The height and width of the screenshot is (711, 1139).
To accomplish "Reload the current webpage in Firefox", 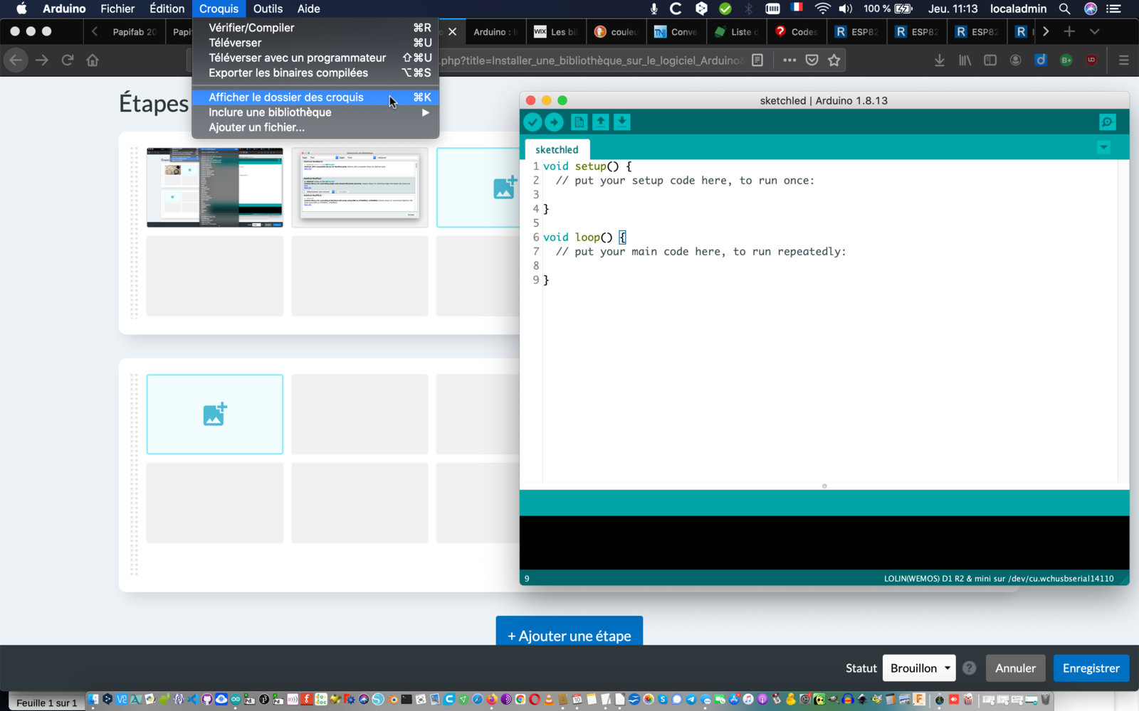I will click(67, 60).
